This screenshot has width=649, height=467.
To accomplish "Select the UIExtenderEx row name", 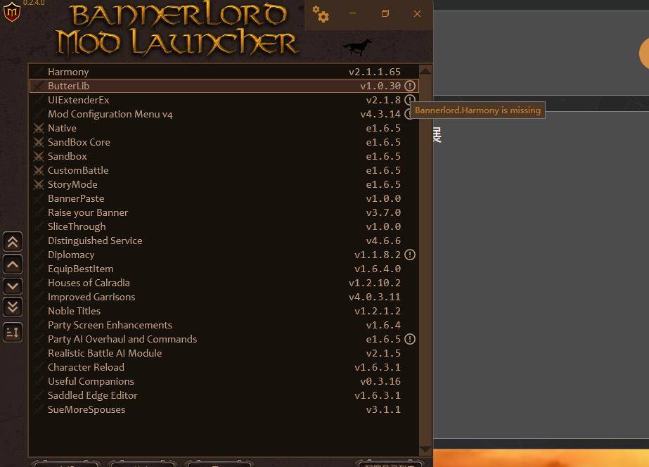I will click(x=79, y=100).
